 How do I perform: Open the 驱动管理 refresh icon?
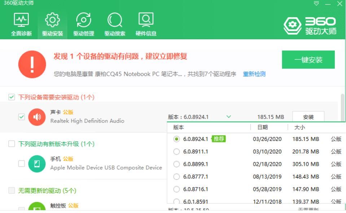click(x=84, y=21)
